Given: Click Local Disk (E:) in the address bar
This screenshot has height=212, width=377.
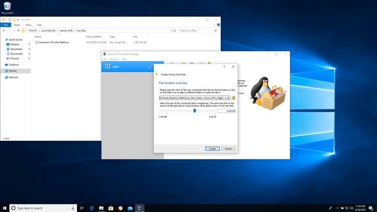Looking at the screenshot, I should [48, 31].
